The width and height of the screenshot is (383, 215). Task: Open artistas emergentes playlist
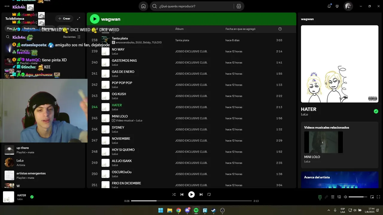click(x=44, y=175)
